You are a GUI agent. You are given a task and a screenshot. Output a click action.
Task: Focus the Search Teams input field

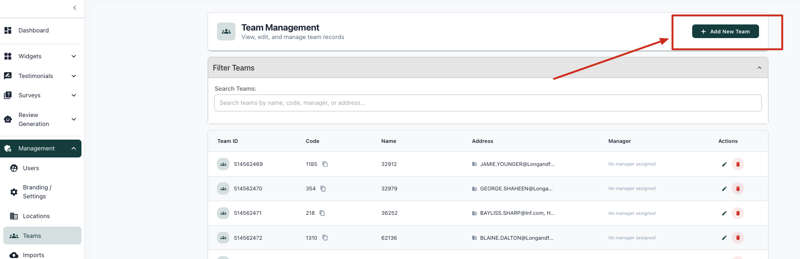tap(488, 103)
